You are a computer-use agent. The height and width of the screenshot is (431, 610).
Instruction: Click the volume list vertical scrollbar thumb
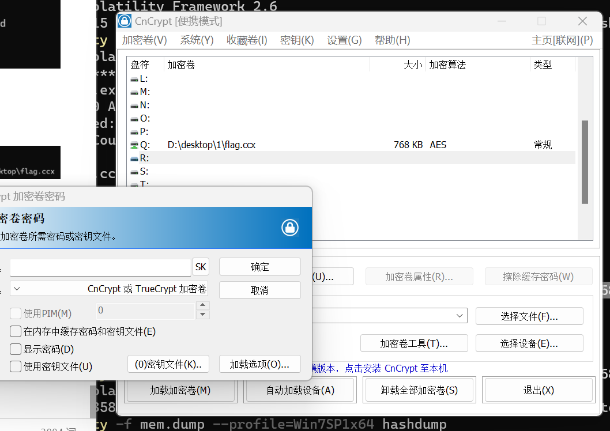click(585, 162)
